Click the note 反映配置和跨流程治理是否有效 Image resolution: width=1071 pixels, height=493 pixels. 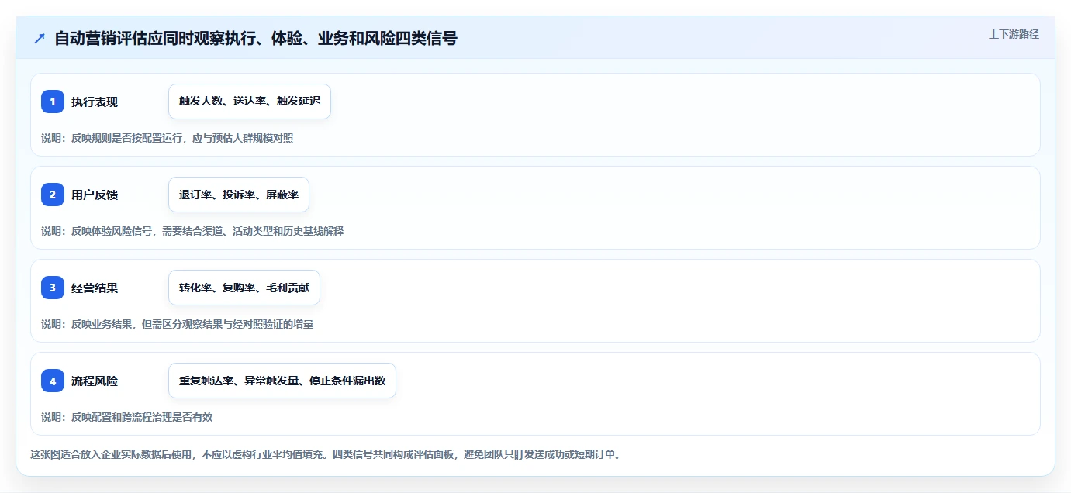tap(142, 417)
